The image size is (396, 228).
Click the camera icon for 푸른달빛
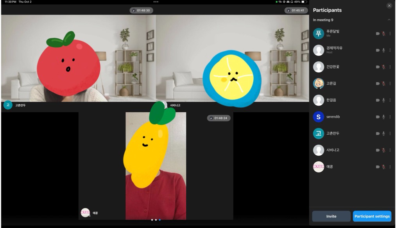tap(378, 34)
